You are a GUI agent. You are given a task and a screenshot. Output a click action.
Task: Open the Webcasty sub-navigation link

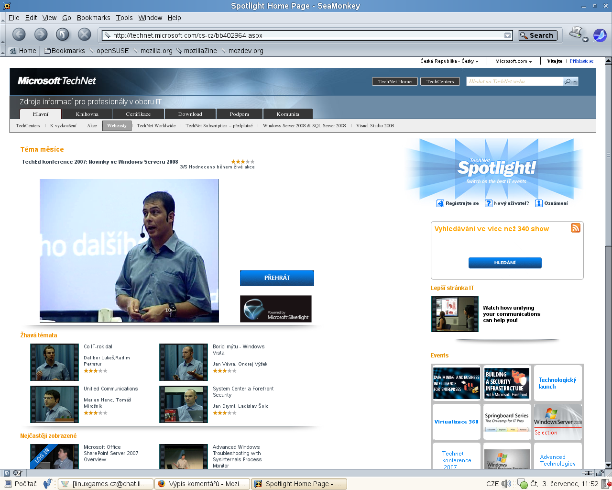coord(117,126)
